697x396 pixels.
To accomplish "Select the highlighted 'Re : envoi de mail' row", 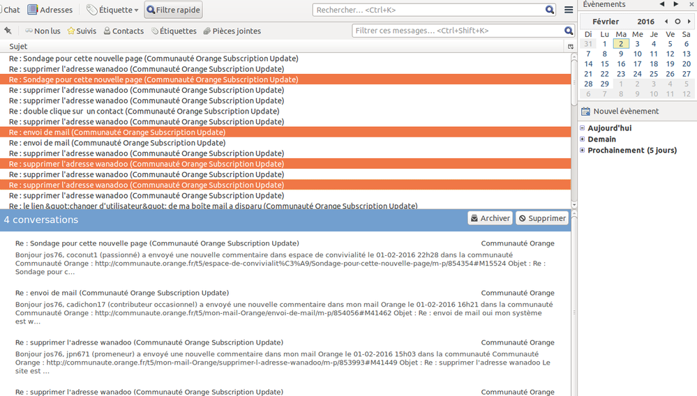I will pos(285,132).
